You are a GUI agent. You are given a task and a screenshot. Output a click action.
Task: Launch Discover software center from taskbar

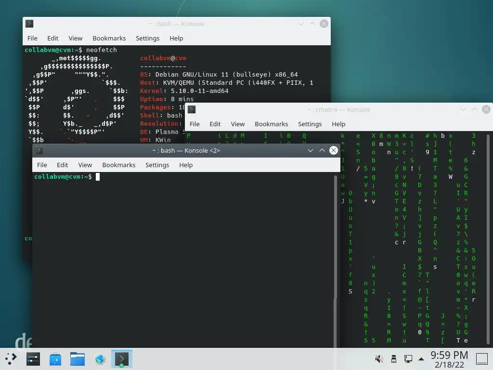click(x=55, y=358)
